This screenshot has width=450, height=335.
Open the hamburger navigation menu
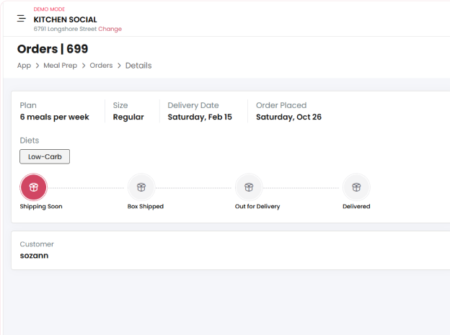click(22, 19)
